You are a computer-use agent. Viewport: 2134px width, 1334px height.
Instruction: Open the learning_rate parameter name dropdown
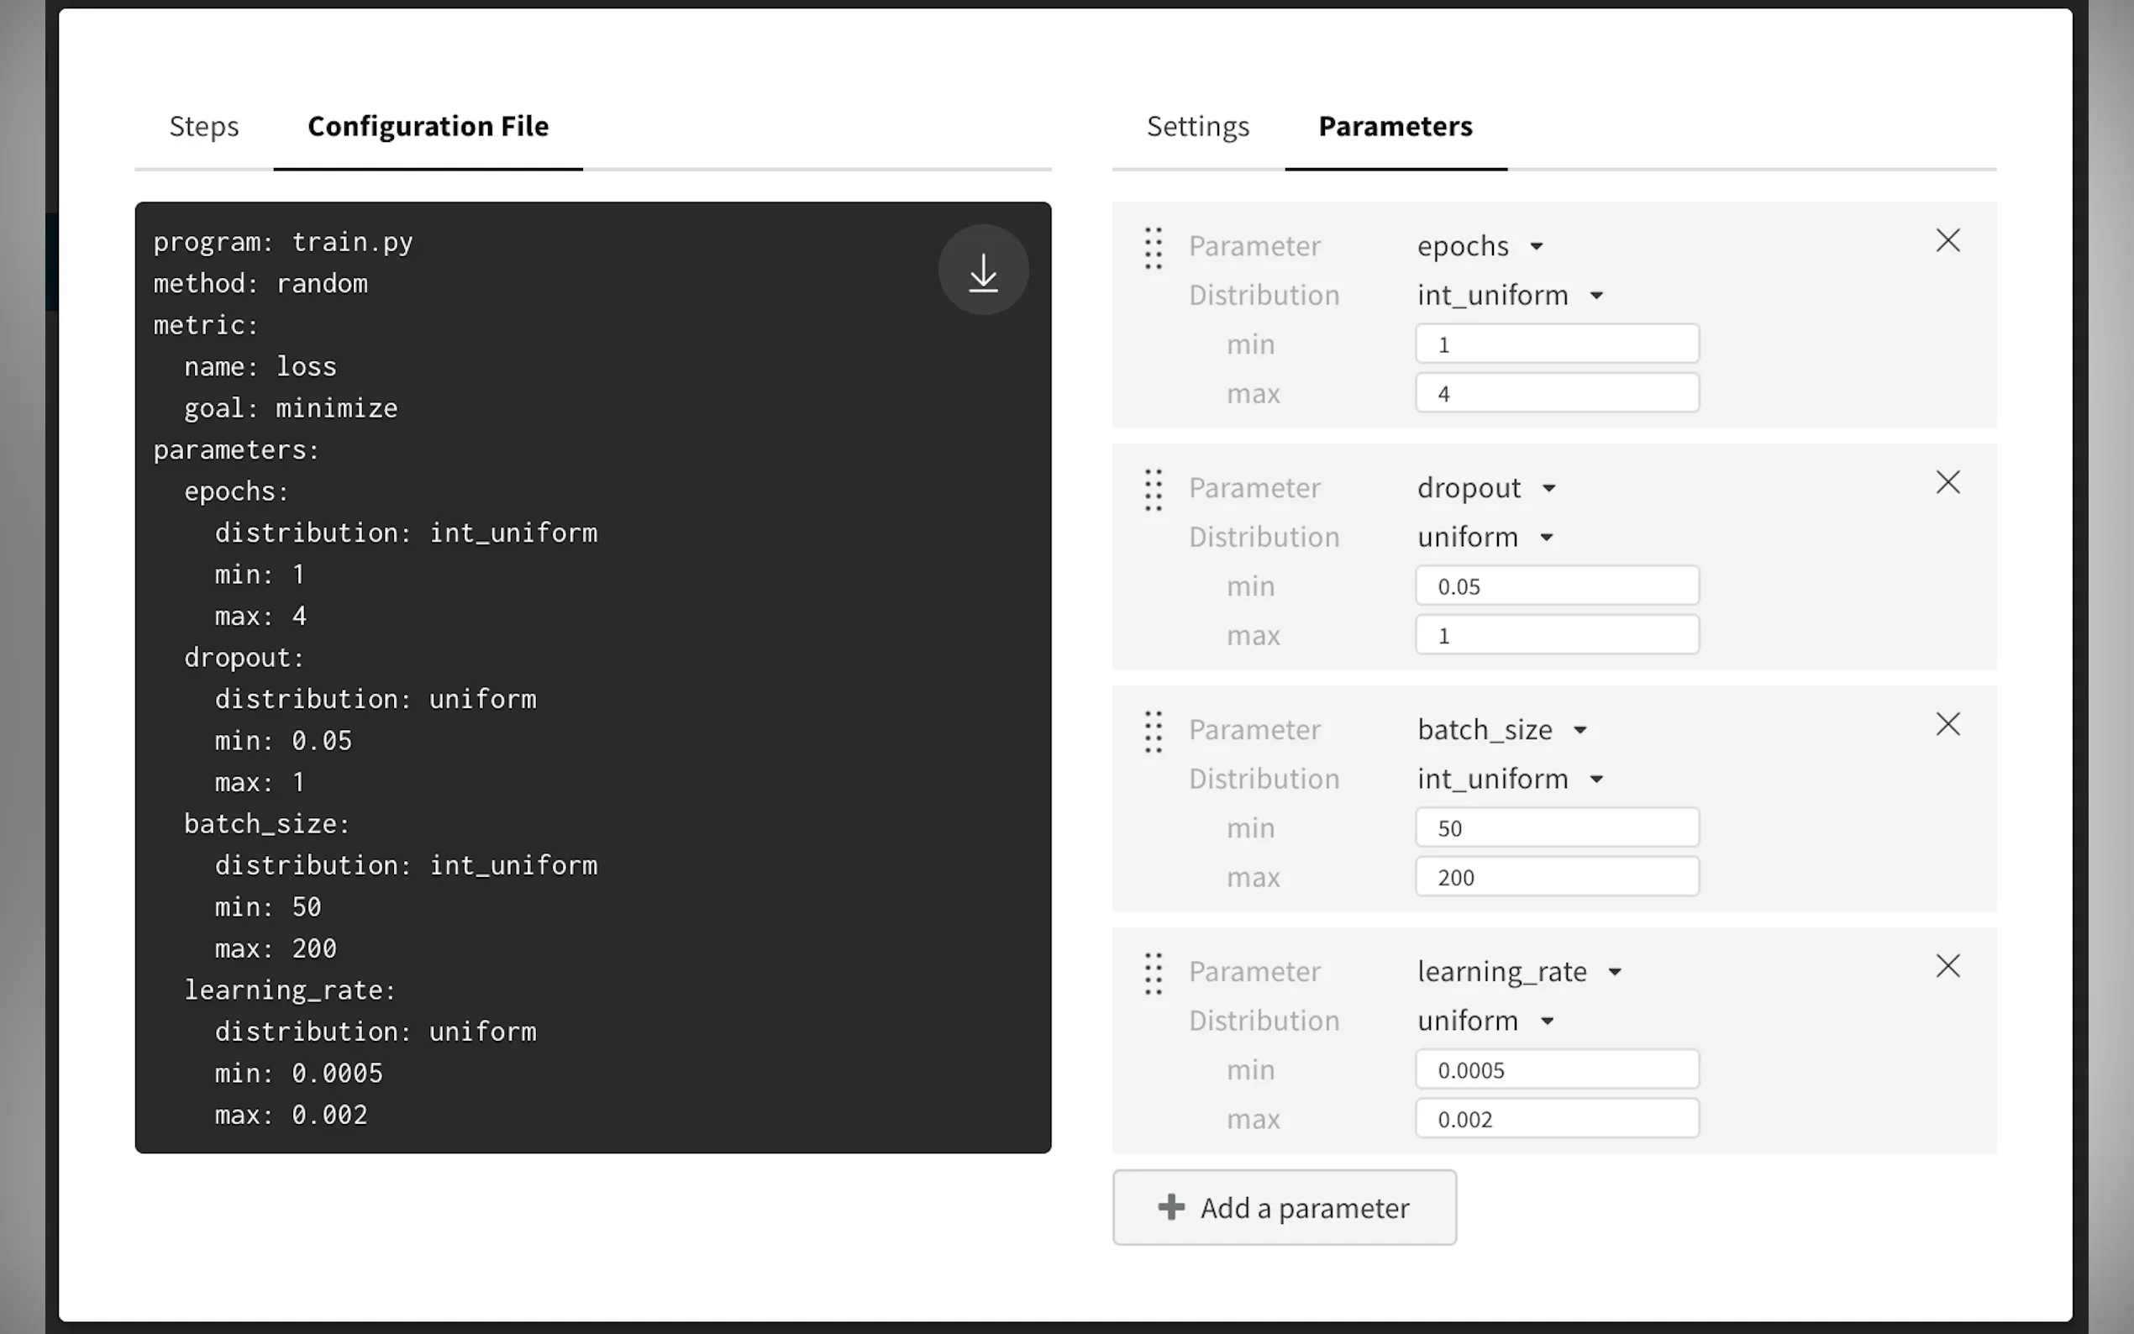tap(1518, 971)
